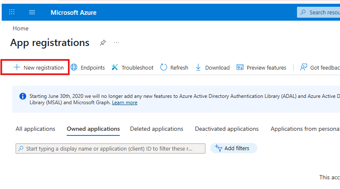Open the ellipsis more options next to title
Viewport: 340px width, 189px height.
[116, 43]
